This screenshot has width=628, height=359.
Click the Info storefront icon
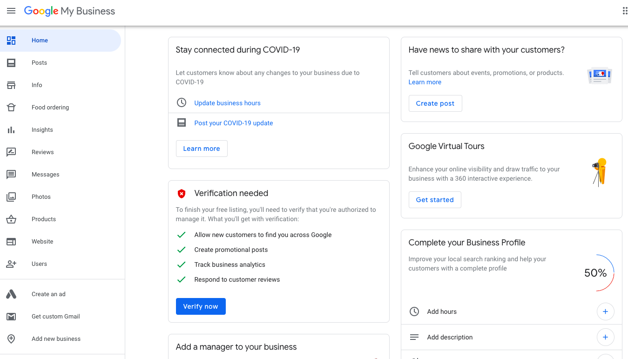click(x=11, y=85)
